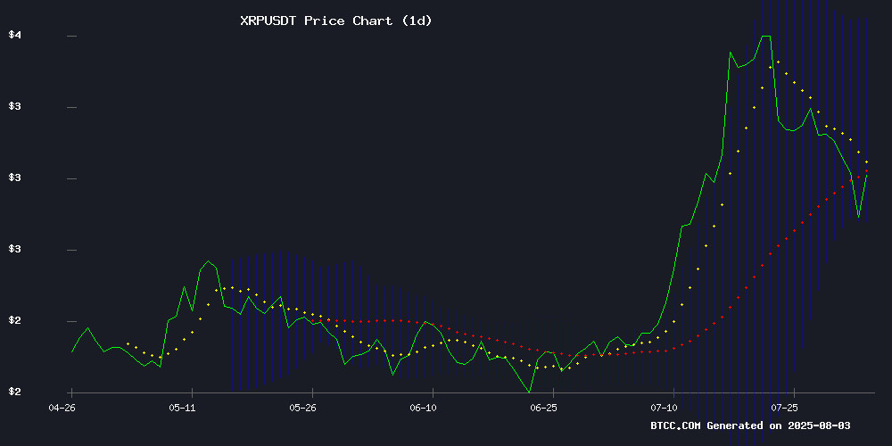
Task: Select the 05-11 date label
Action: 182,408
